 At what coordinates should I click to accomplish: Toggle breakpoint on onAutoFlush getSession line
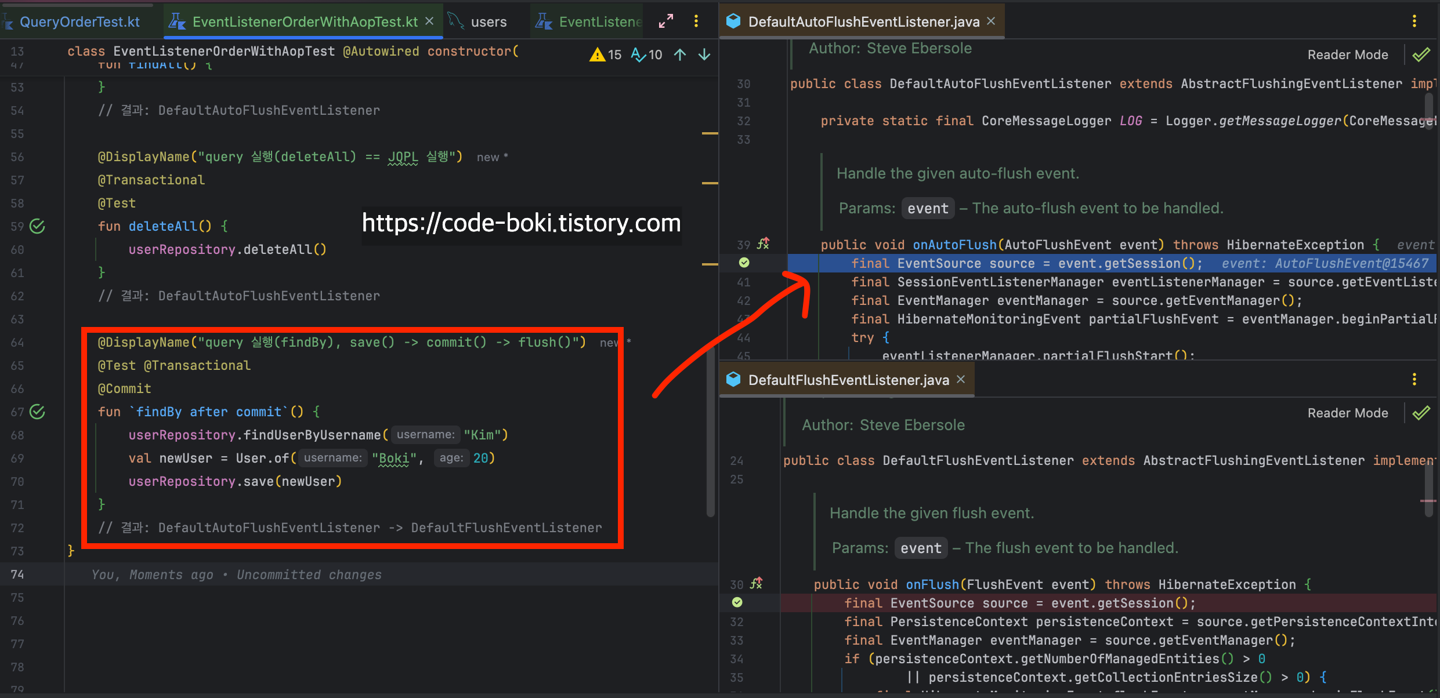click(744, 263)
